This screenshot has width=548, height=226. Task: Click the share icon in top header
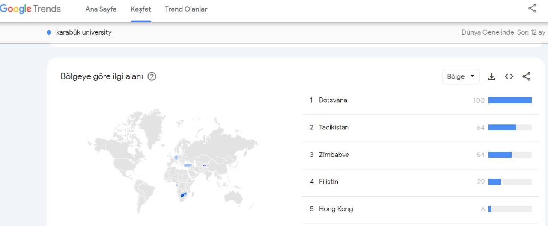pyautogui.click(x=532, y=9)
